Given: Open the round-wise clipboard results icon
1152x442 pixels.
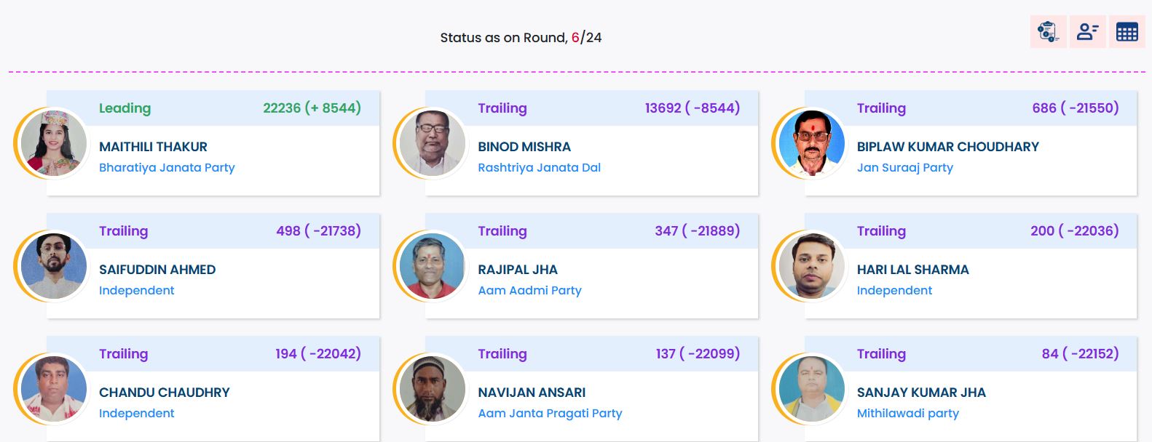Looking at the screenshot, I should pyautogui.click(x=1048, y=32).
